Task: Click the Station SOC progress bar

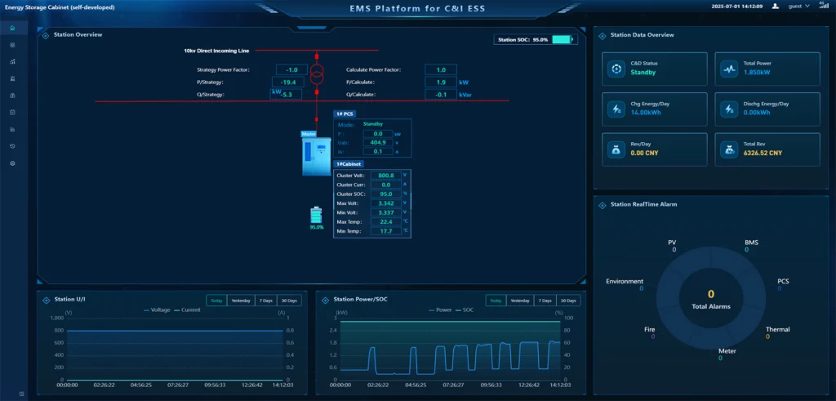Action: (x=562, y=39)
